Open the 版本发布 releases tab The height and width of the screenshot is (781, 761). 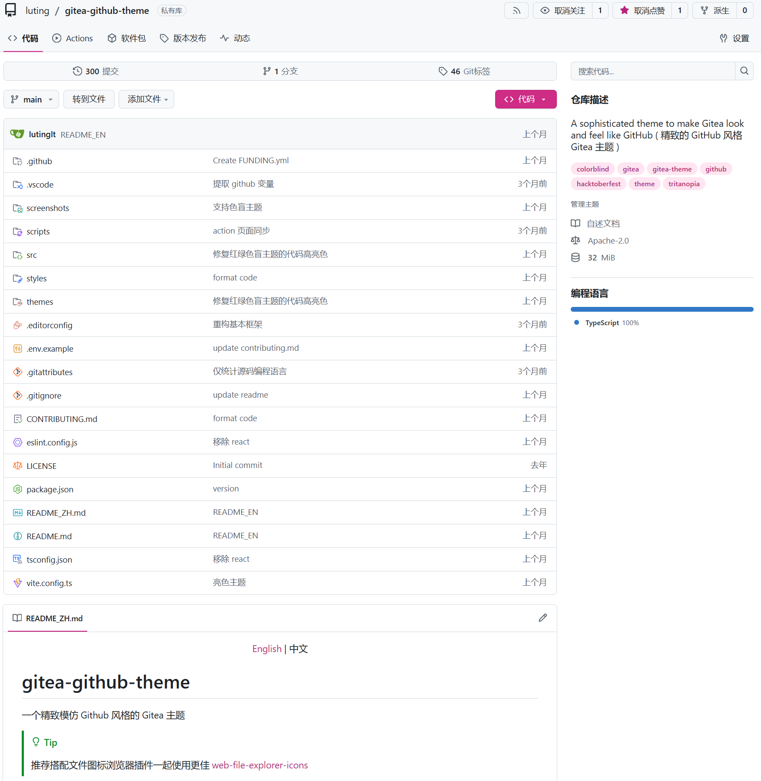pyautogui.click(x=183, y=38)
